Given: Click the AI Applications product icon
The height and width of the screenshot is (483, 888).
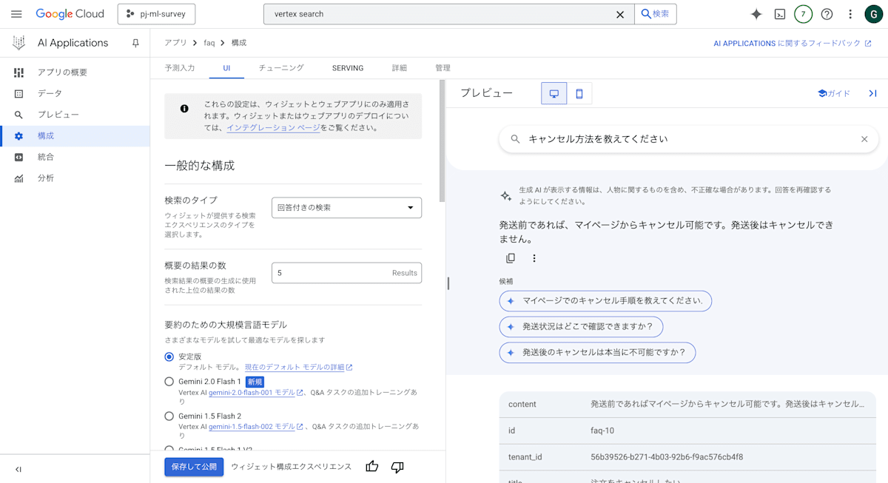Looking at the screenshot, I should tap(18, 43).
